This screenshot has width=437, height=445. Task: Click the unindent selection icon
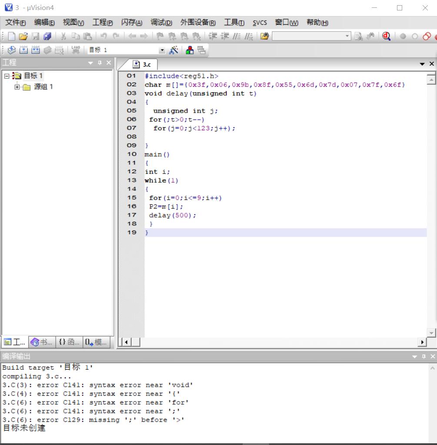[x=225, y=37]
